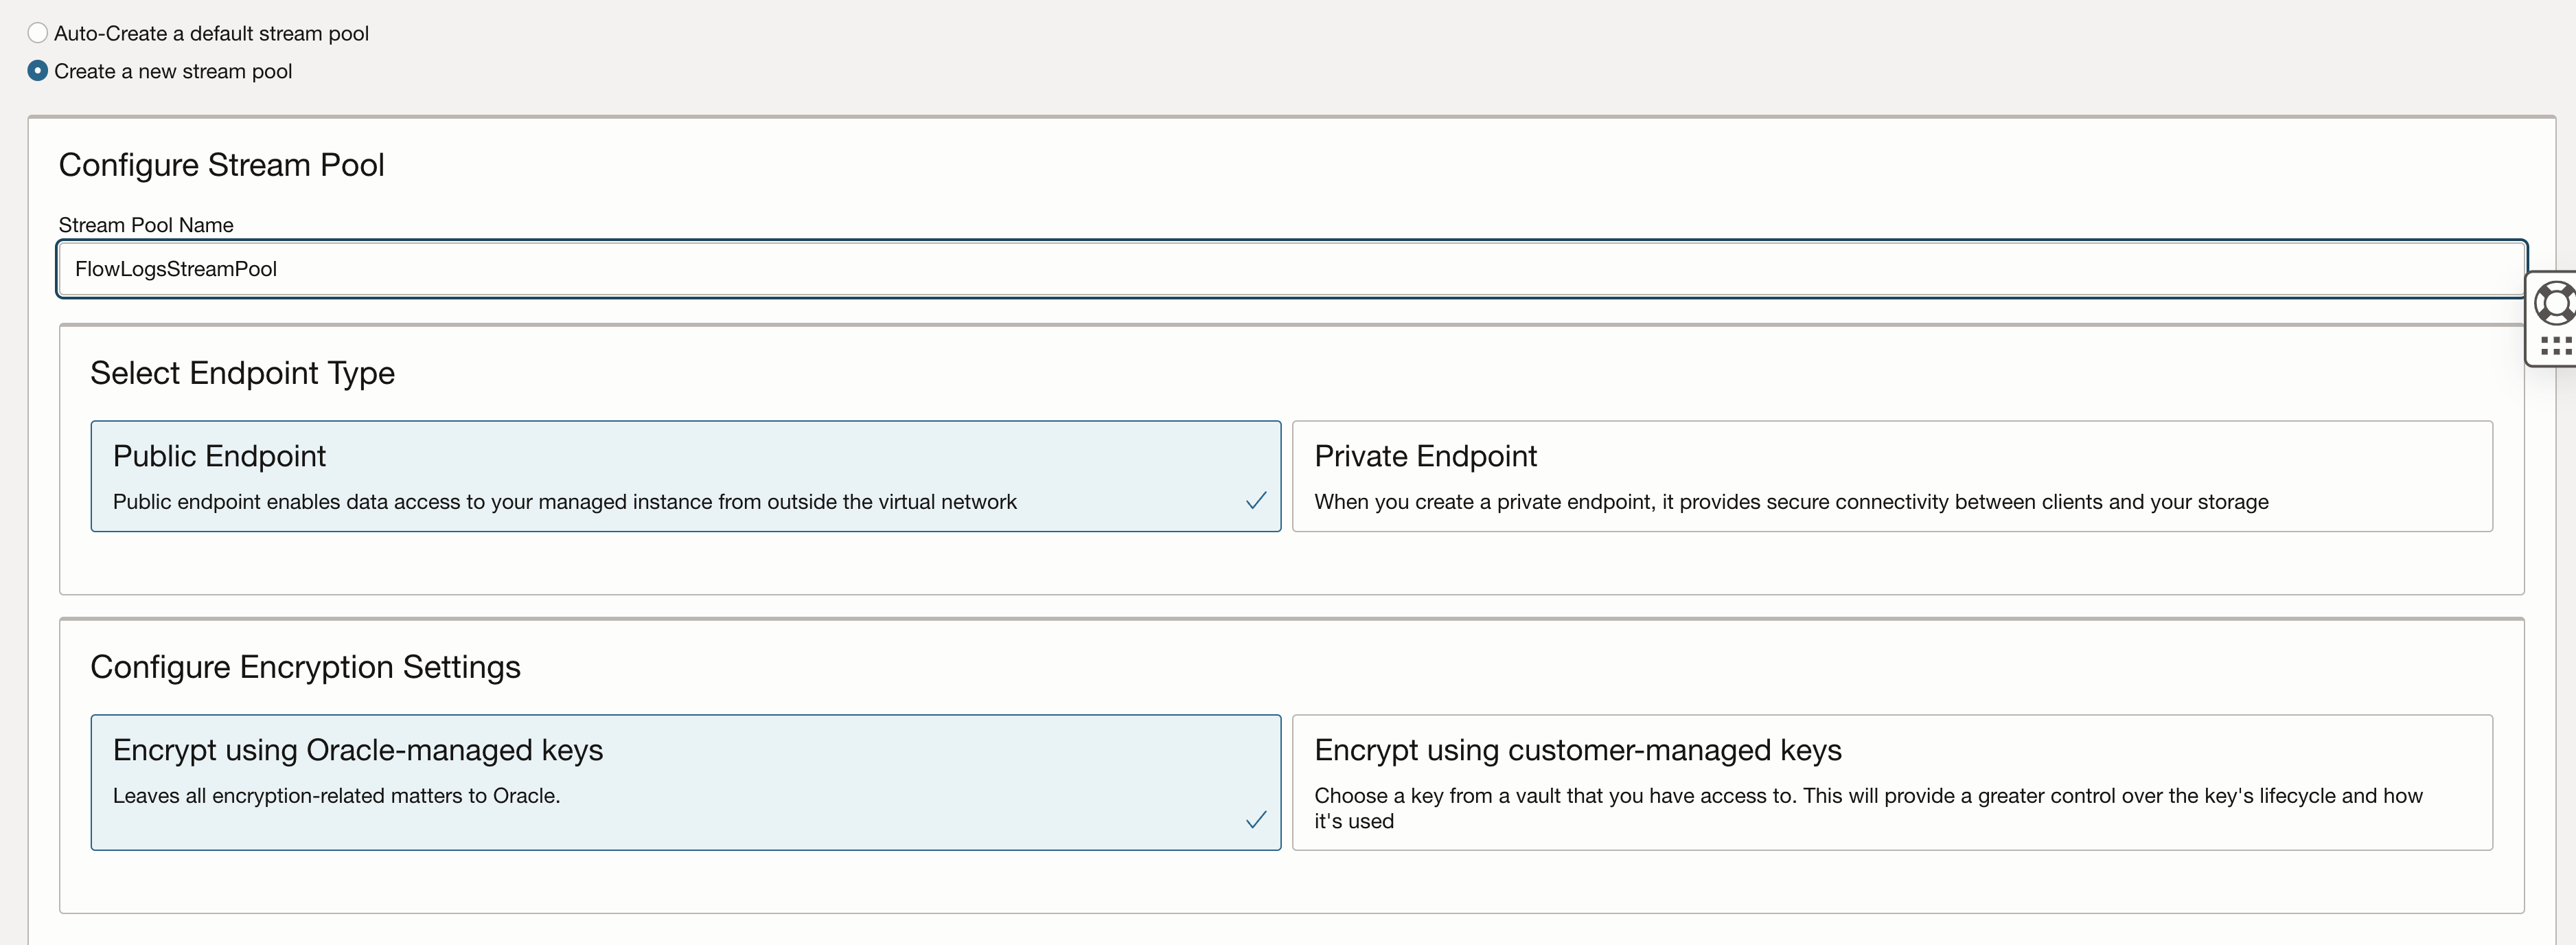The width and height of the screenshot is (2576, 945).
Task: Click the Stream Pool Name input field
Action: (1292, 269)
